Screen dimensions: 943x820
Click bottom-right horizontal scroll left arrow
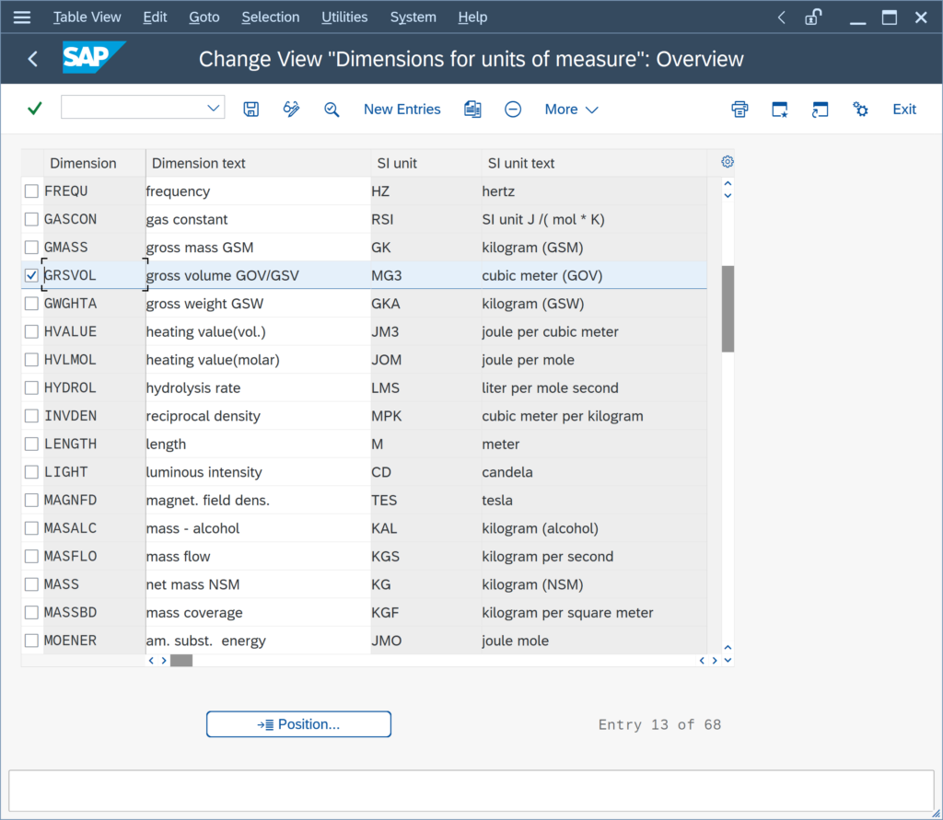pyautogui.click(x=702, y=660)
